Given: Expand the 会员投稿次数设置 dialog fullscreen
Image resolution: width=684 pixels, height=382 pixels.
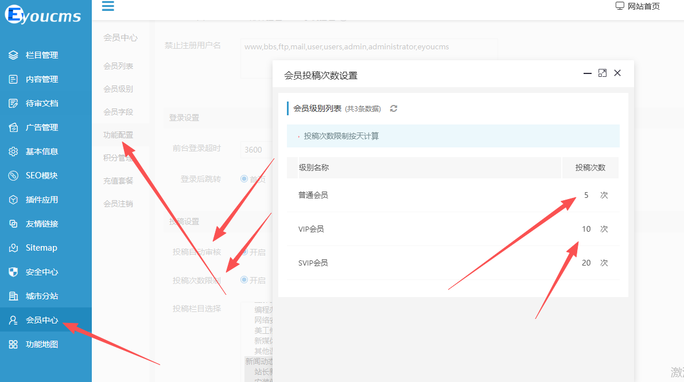Looking at the screenshot, I should (x=602, y=73).
